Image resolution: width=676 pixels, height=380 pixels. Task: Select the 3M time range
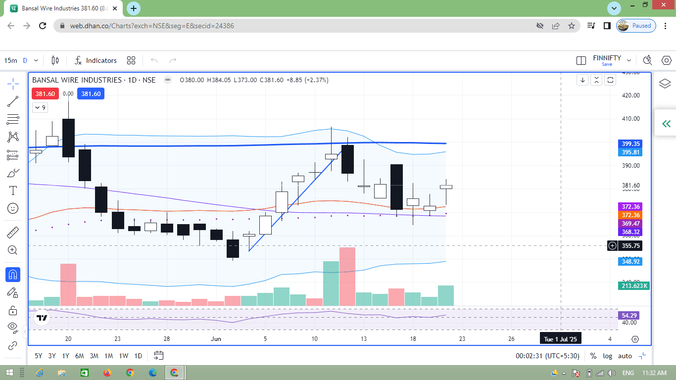tap(94, 356)
